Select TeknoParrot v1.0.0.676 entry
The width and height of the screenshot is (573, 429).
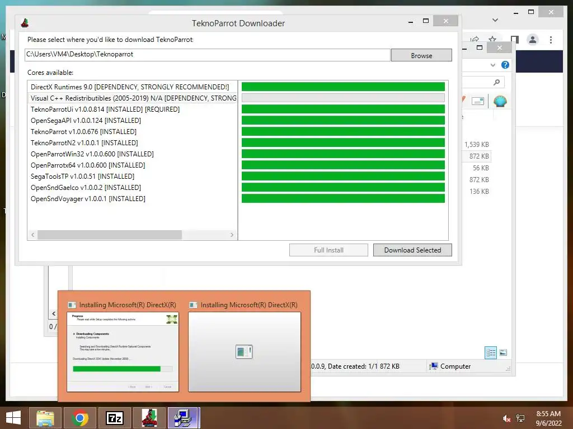(x=132, y=132)
